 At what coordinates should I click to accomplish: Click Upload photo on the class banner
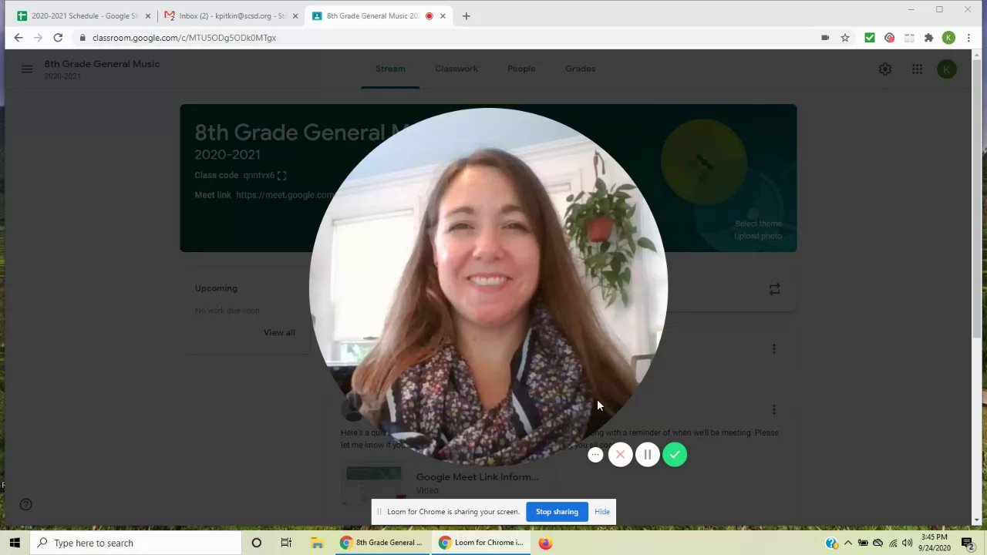pos(758,236)
